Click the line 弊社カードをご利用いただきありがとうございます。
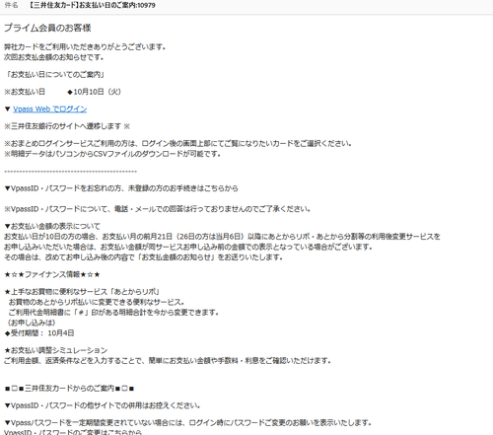Viewport: 493px width, 435px height. 85,46
